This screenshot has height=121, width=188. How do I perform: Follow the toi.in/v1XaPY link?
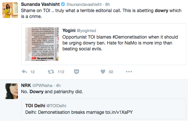[119, 112]
